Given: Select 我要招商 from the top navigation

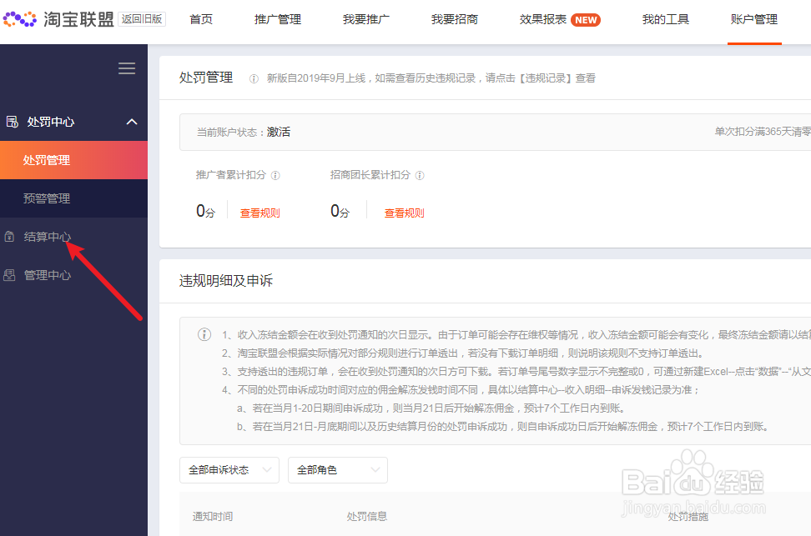Looking at the screenshot, I should [x=453, y=19].
